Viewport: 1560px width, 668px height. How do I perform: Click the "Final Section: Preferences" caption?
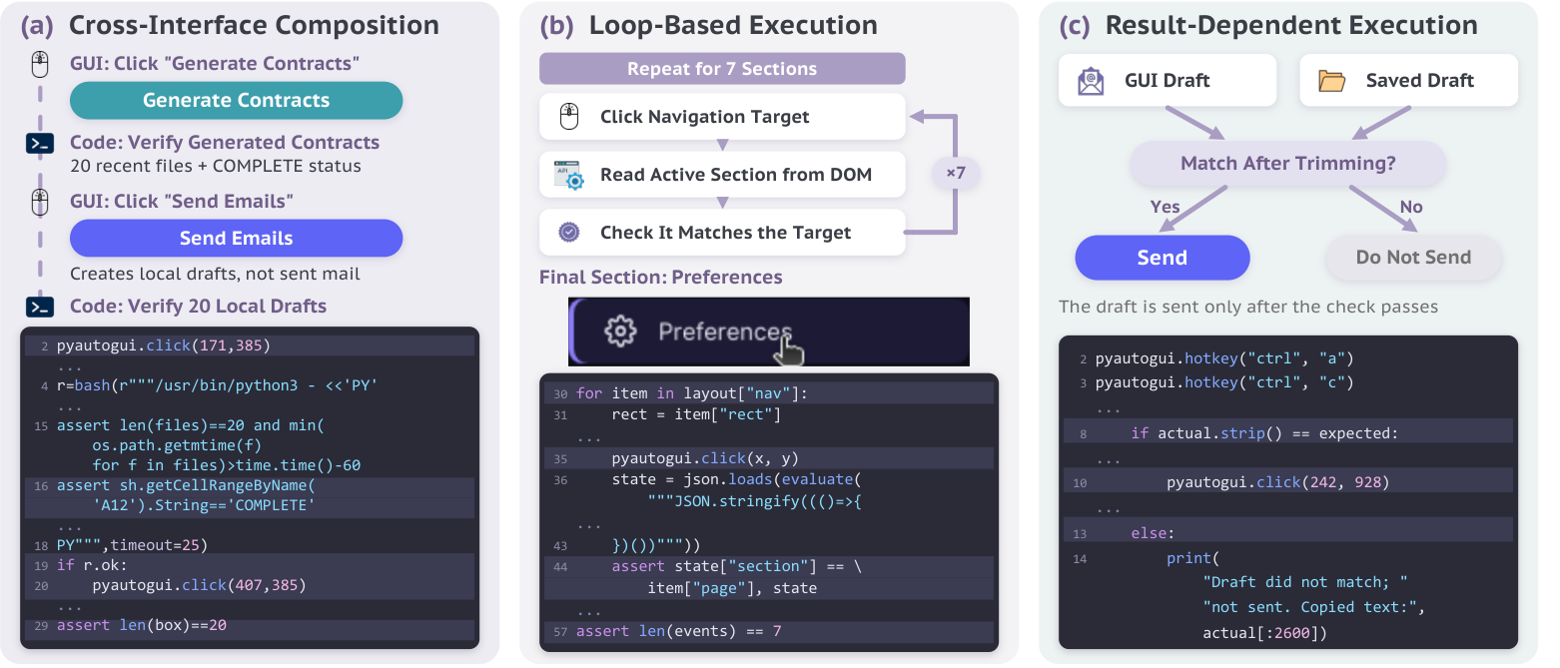tap(661, 277)
